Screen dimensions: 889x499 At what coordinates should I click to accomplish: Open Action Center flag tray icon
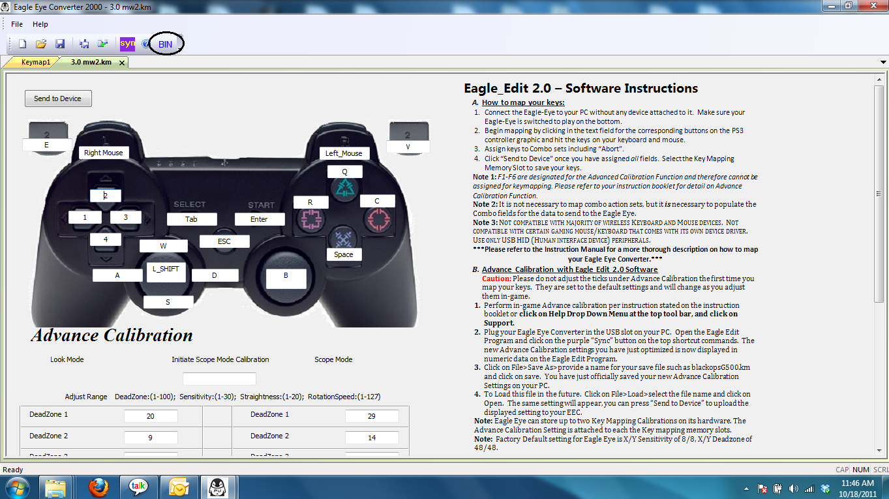pyautogui.click(x=762, y=488)
